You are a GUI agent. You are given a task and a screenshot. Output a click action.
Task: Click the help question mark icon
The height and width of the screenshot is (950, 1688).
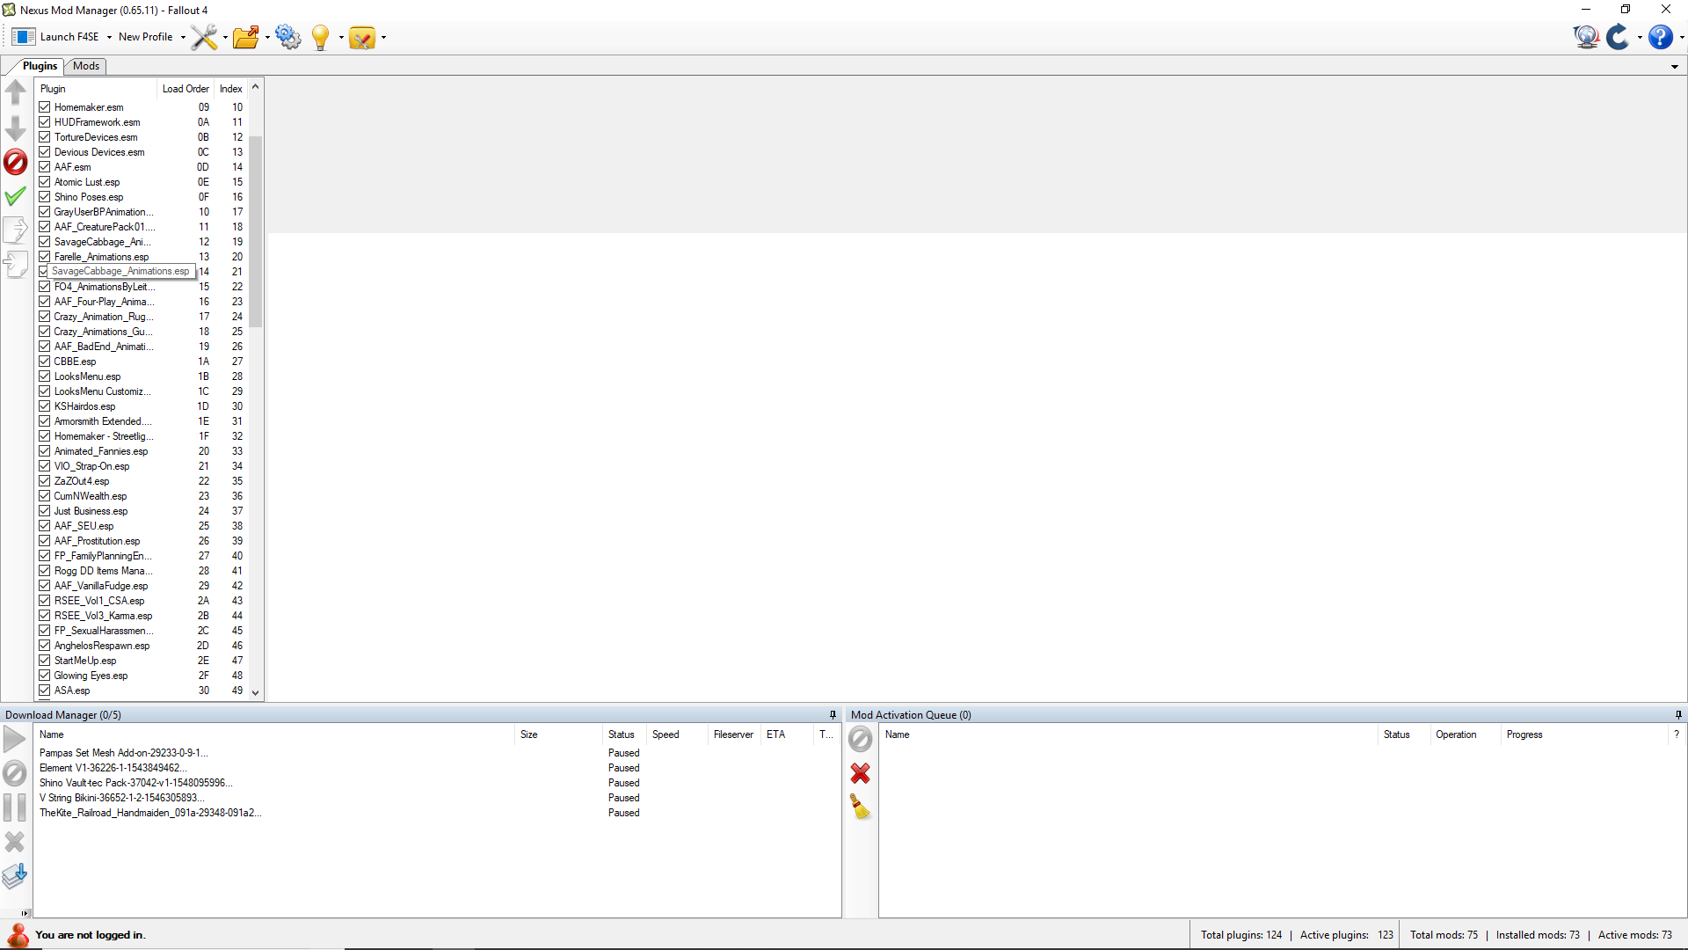coord(1660,37)
